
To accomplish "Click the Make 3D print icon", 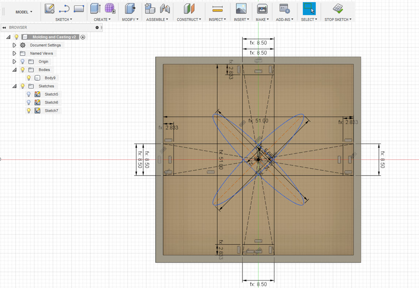I will pyautogui.click(x=262, y=9).
